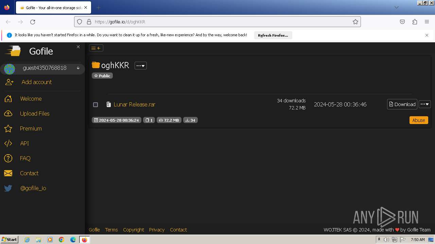Click the Gofile logo icon in sidebar
Screen dimensions: 435x244
pos(13,51)
